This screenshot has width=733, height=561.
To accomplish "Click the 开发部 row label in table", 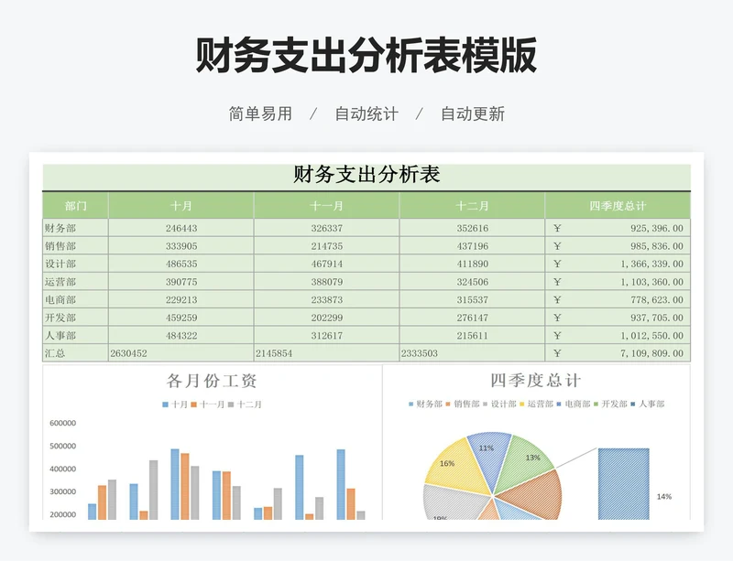I will point(60,318).
